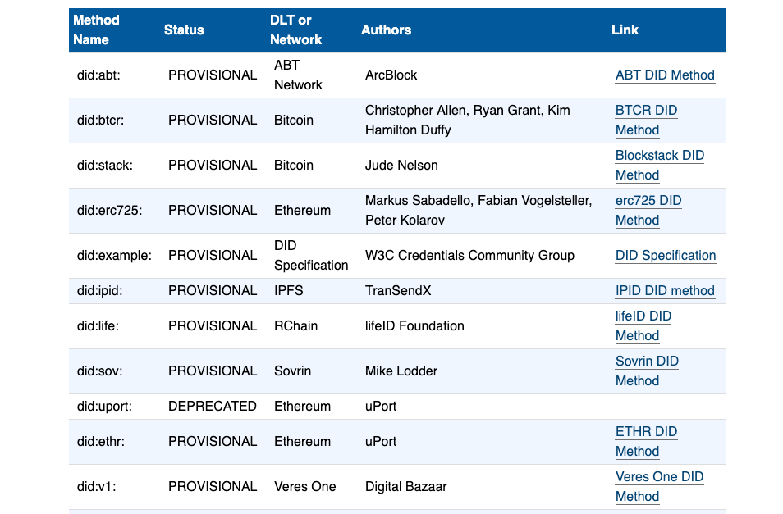Click the W3C Credentials Community Group cell
This screenshot has width=783, height=514.
point(469,256)
